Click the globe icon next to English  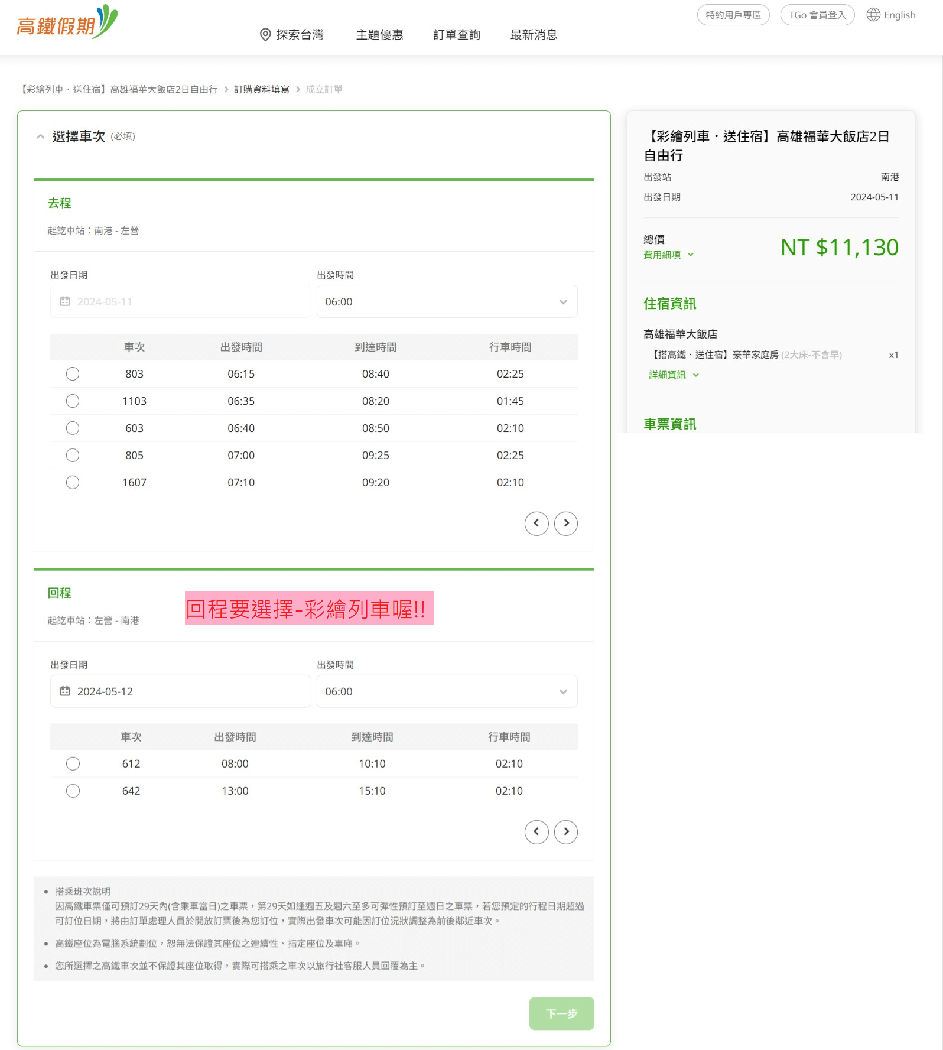click(873, 15)
